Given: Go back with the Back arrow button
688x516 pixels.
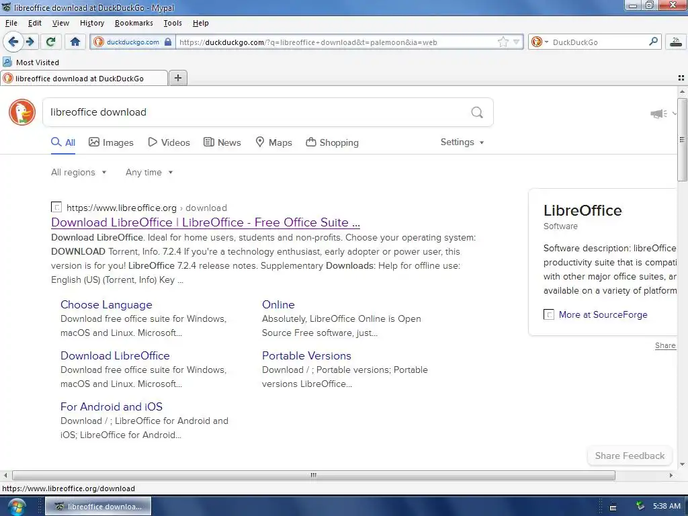Looking at the screenshot, I should click(13, 42).
